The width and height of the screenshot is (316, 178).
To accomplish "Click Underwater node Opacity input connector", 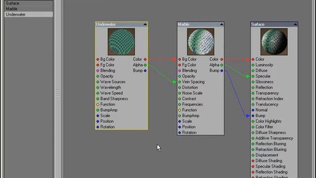I will [98, 76].
